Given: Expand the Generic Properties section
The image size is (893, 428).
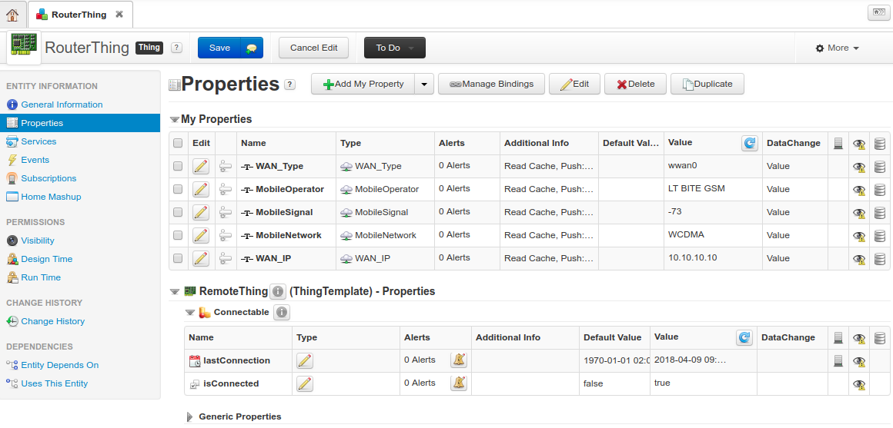Looking at the screenshot, I should tap(189, 416).
